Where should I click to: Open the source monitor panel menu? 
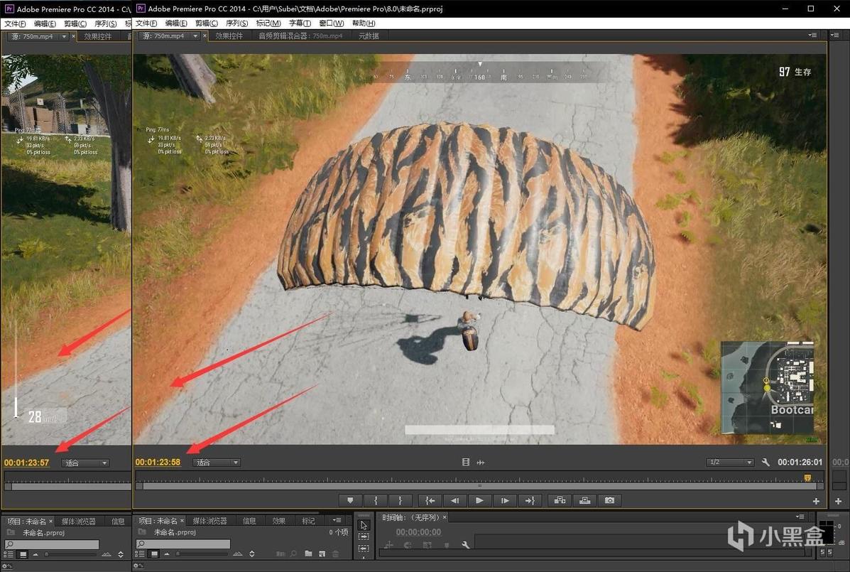pyautogui.click(x=812, y=35)
